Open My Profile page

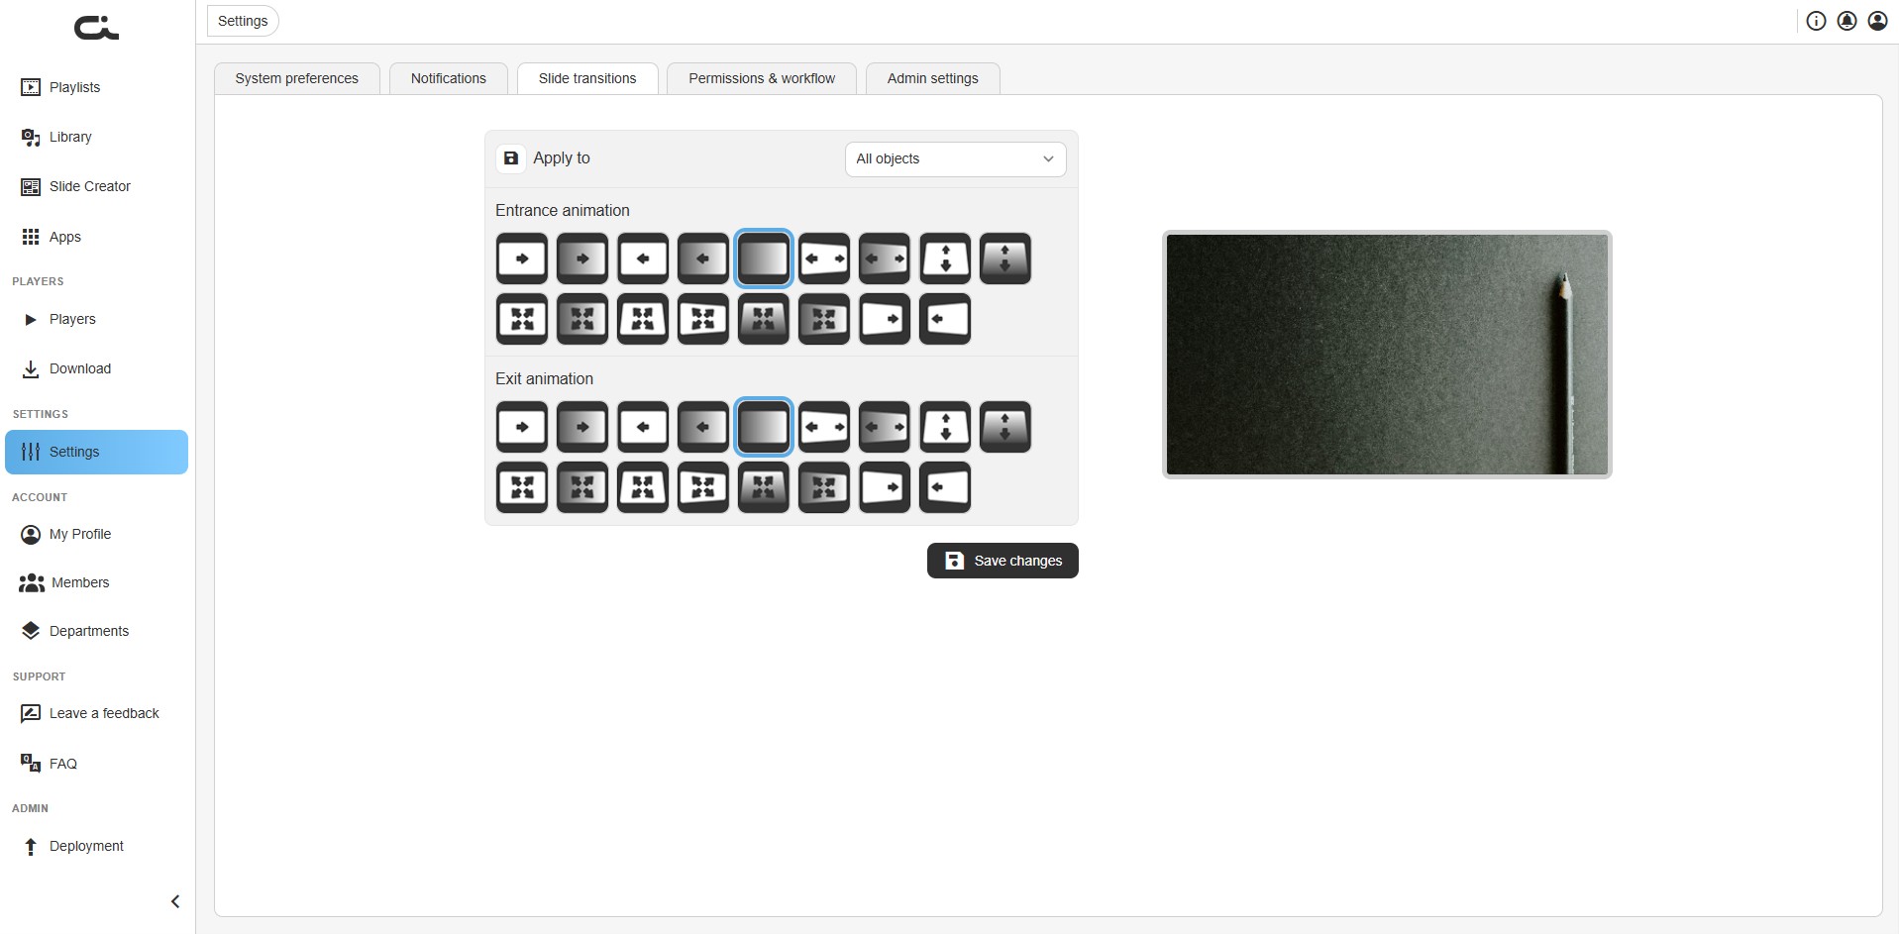click(96, 534)
